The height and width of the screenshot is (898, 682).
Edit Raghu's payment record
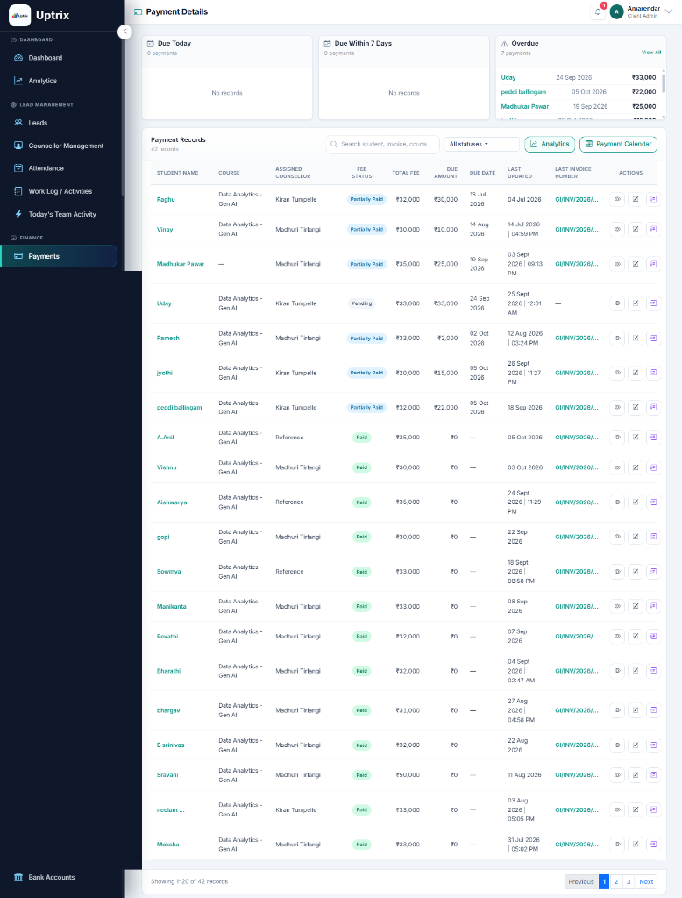tap(636, 199)
